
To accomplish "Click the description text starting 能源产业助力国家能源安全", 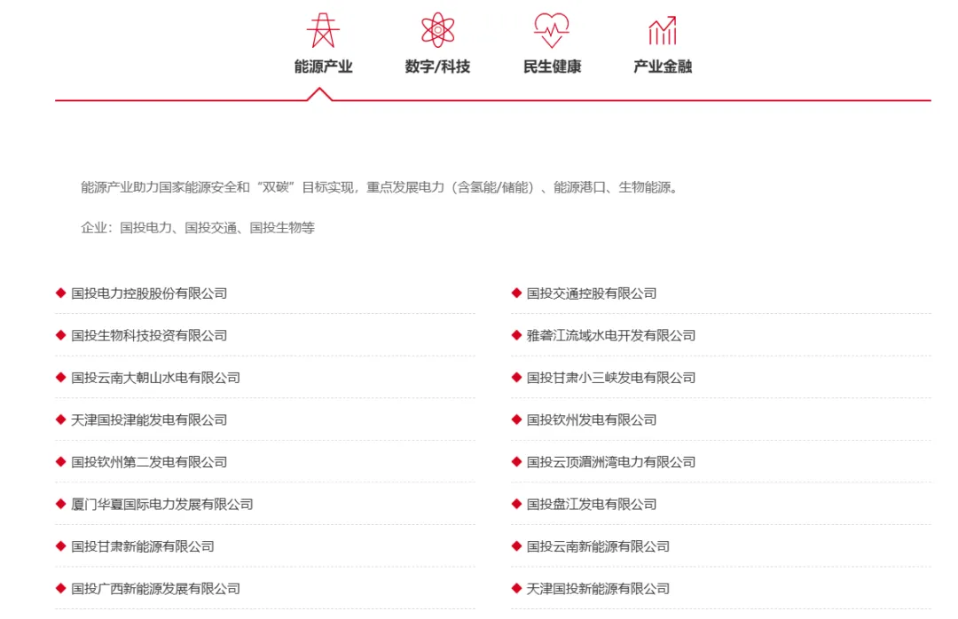I will click(x=380, y=187).
